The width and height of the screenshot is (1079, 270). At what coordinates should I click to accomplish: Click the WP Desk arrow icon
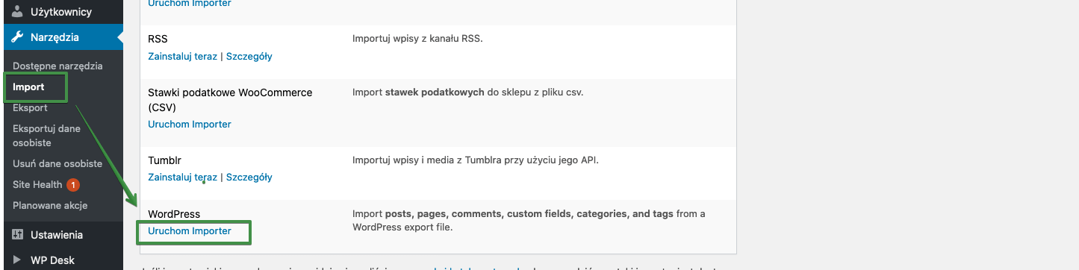(18, 260)
